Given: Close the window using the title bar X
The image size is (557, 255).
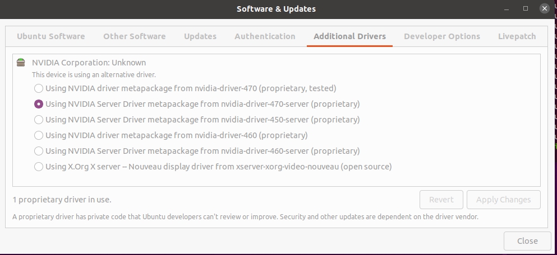Looking at the screenshot, I should pos(545,8).
